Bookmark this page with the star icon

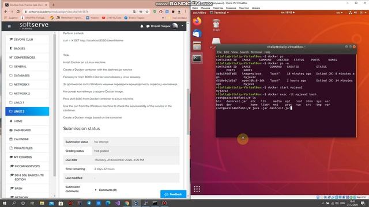pos(147,11)
